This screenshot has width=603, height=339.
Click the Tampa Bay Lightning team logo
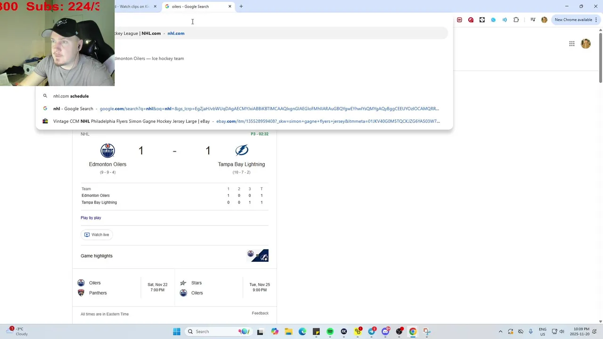click(x=242, y=150)
